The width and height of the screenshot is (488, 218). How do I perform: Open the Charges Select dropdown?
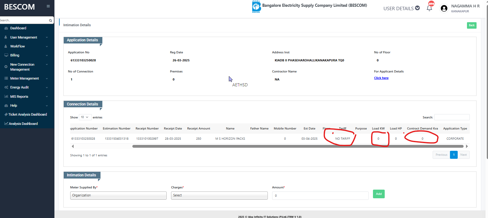point(219,195)
